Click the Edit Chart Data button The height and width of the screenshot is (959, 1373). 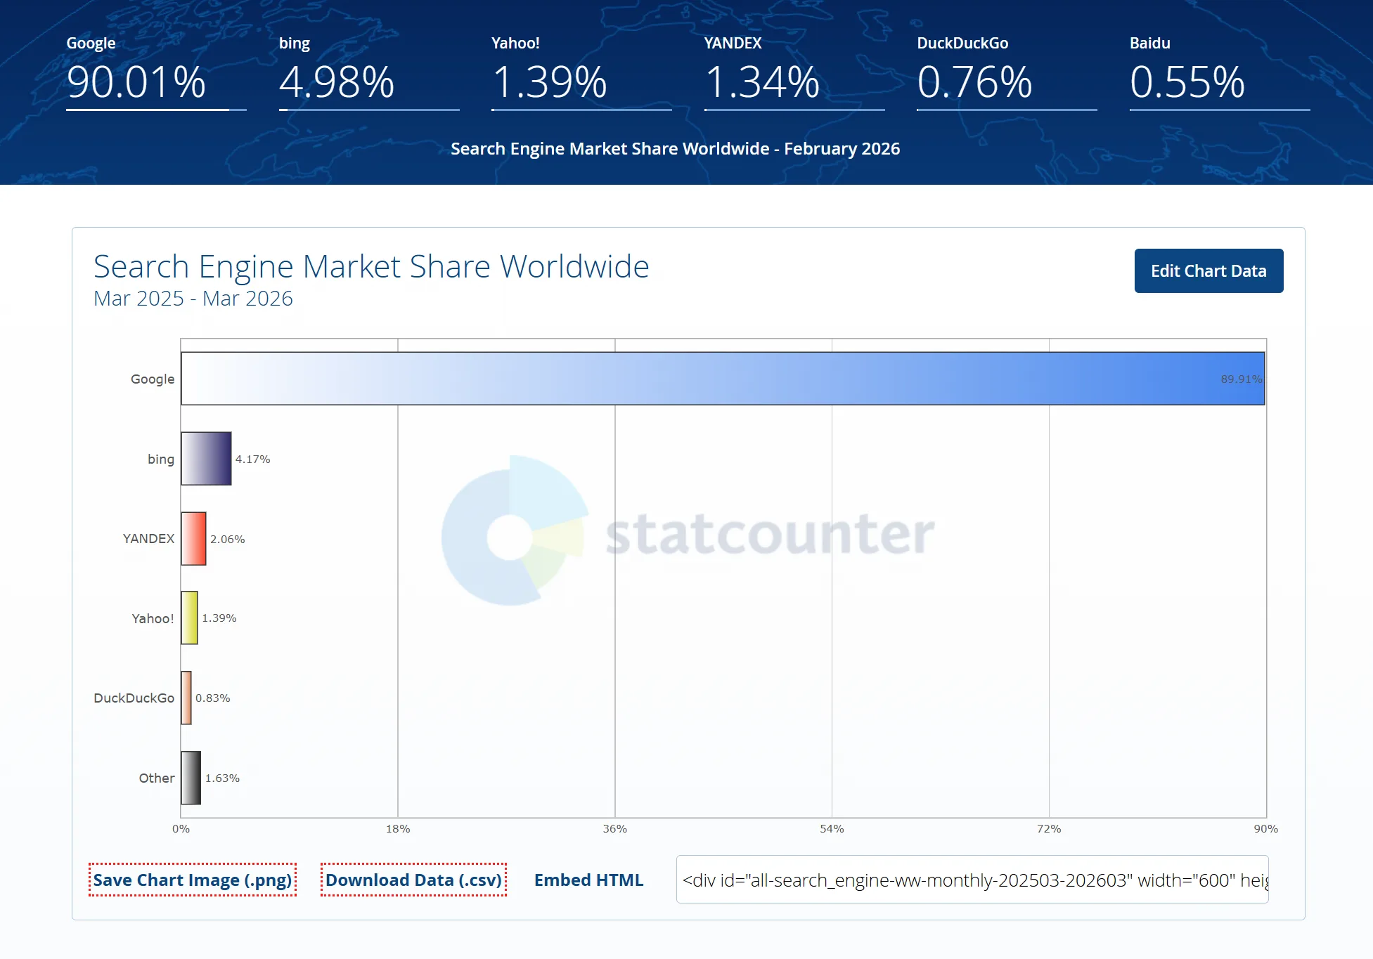coord(1208,271)
